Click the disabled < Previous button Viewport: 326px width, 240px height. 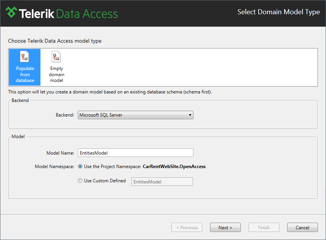click(187, 228)
